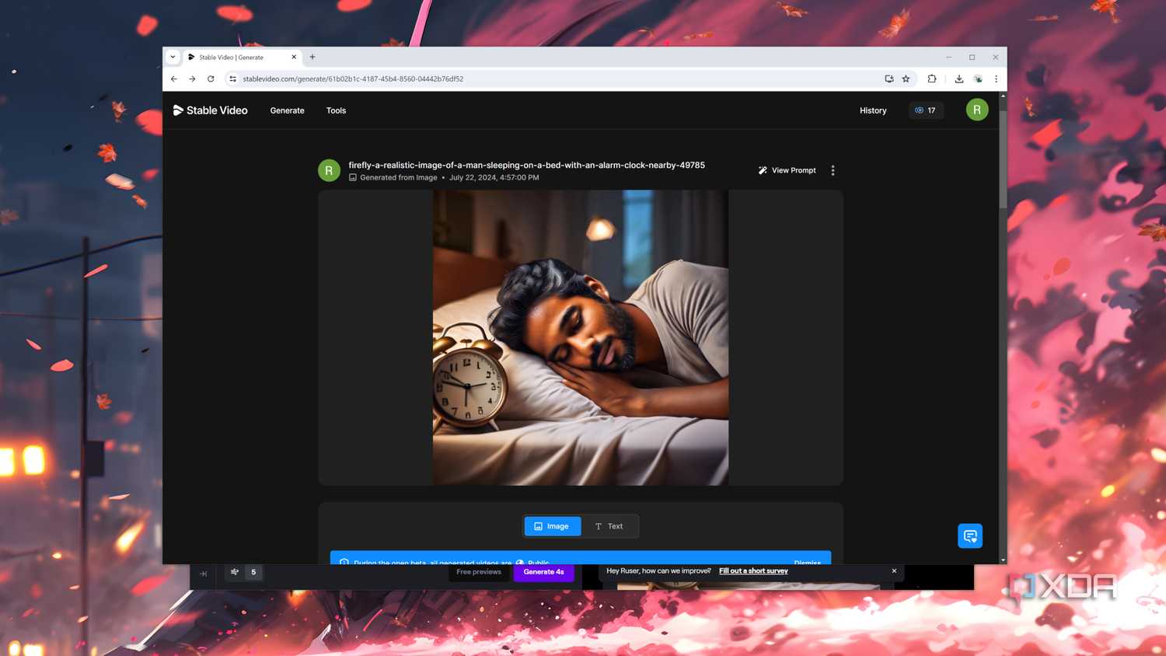This screenshot has height=656, width=1166.
Task: Click the credits counter showing 17
Action: click(926, 110)
